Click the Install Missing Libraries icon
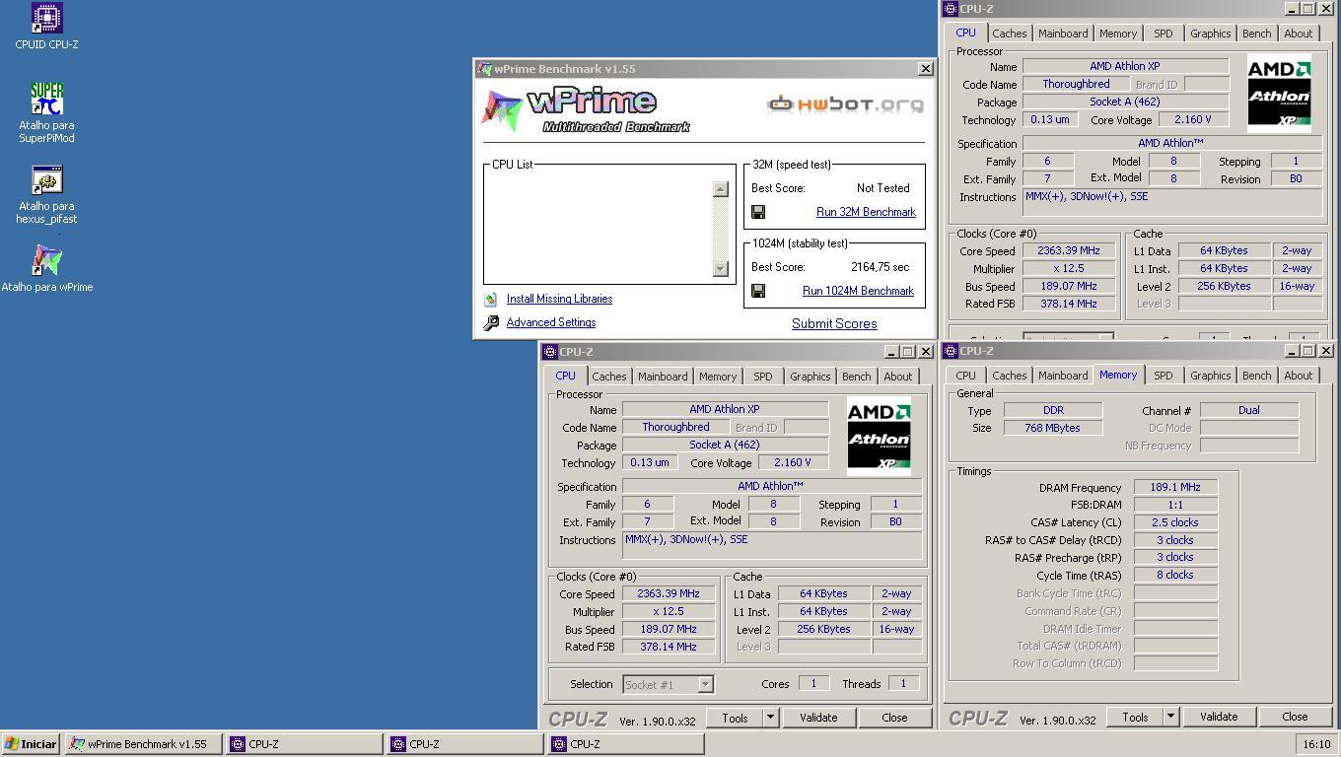The width and height of the screenshot is (1341, 757). [490, 299]
